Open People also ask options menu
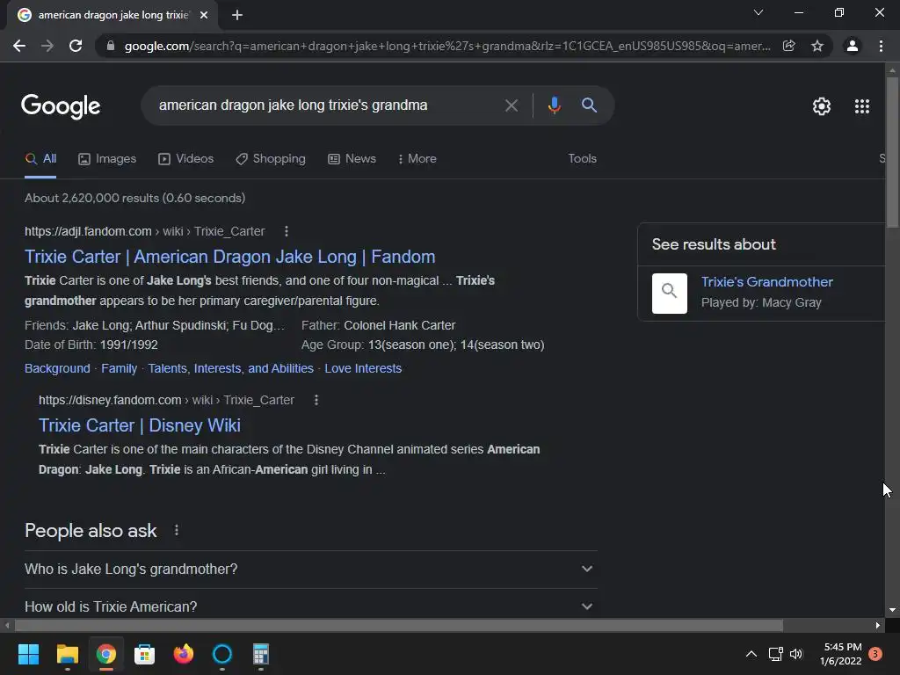Screen dimensions: 900x675 click(176, 530)
